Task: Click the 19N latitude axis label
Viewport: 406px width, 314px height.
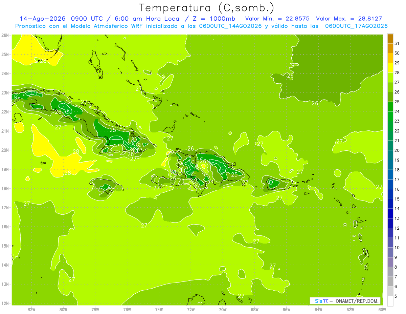Action: pyautogui.click(x=5, y=169)
